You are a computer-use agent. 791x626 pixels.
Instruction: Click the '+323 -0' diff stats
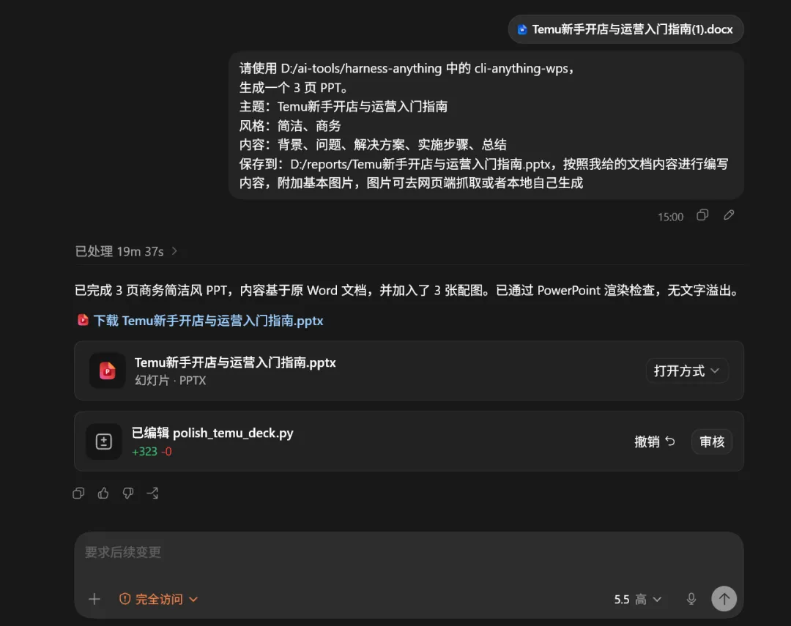(152, 452)
